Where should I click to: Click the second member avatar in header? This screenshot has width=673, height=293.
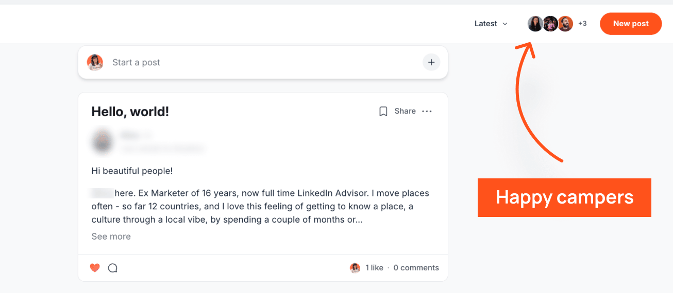click(550, 24)
